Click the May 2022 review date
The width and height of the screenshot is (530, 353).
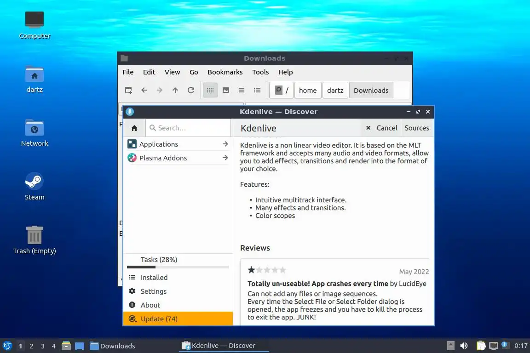[x=414, y=272]
